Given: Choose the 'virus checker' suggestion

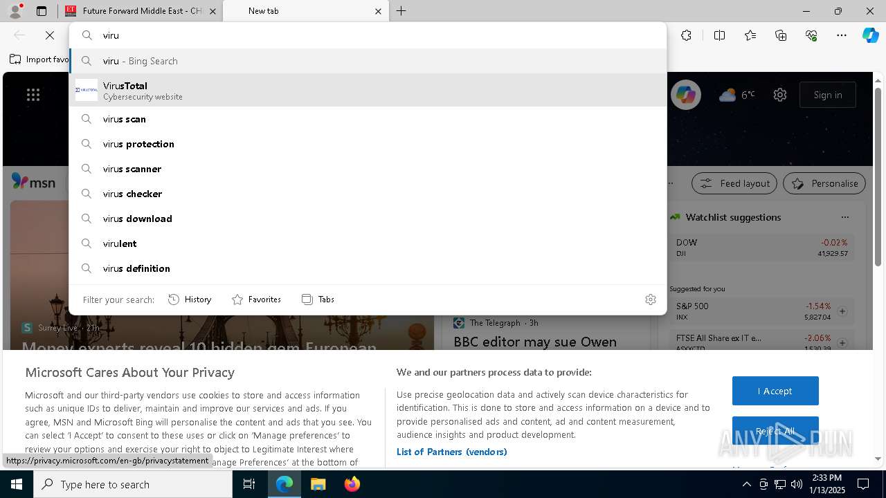Looking at the screenshot, I should coord(368,194).
